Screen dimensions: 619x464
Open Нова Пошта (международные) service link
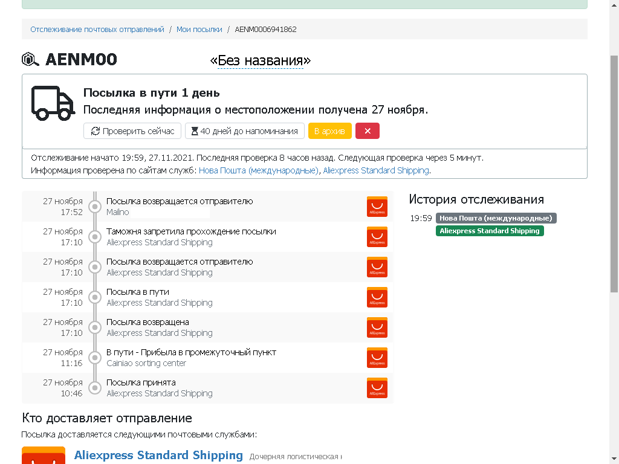click(259, 170)
